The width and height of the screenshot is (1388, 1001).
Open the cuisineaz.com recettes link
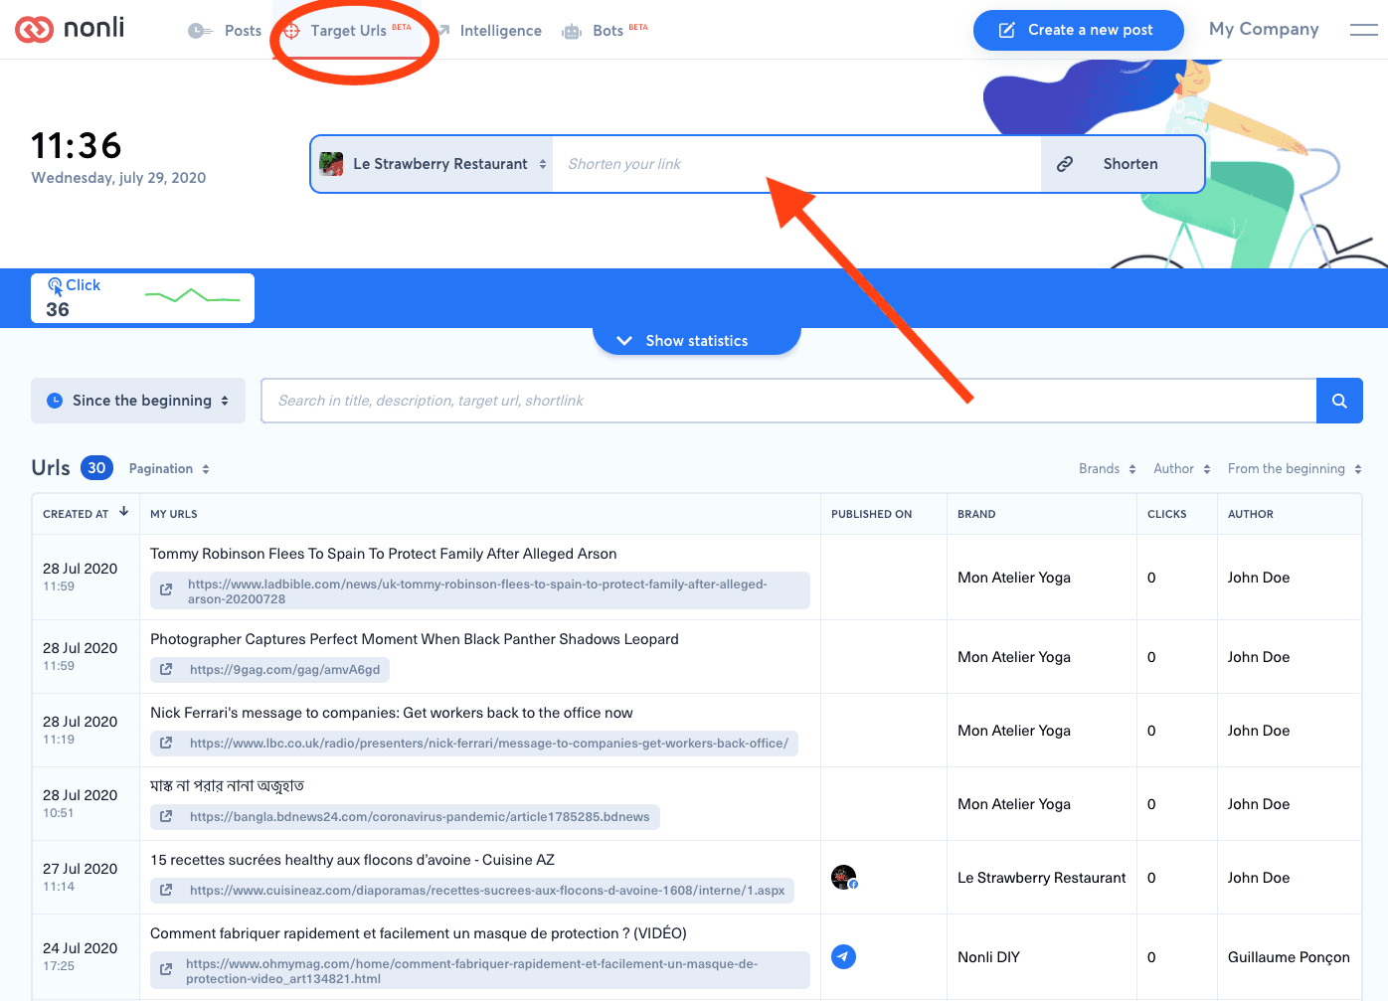(472, 891)
